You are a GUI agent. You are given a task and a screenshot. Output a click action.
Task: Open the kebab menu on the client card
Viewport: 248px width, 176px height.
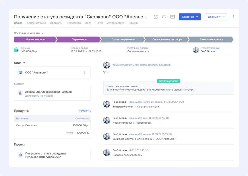85,72
